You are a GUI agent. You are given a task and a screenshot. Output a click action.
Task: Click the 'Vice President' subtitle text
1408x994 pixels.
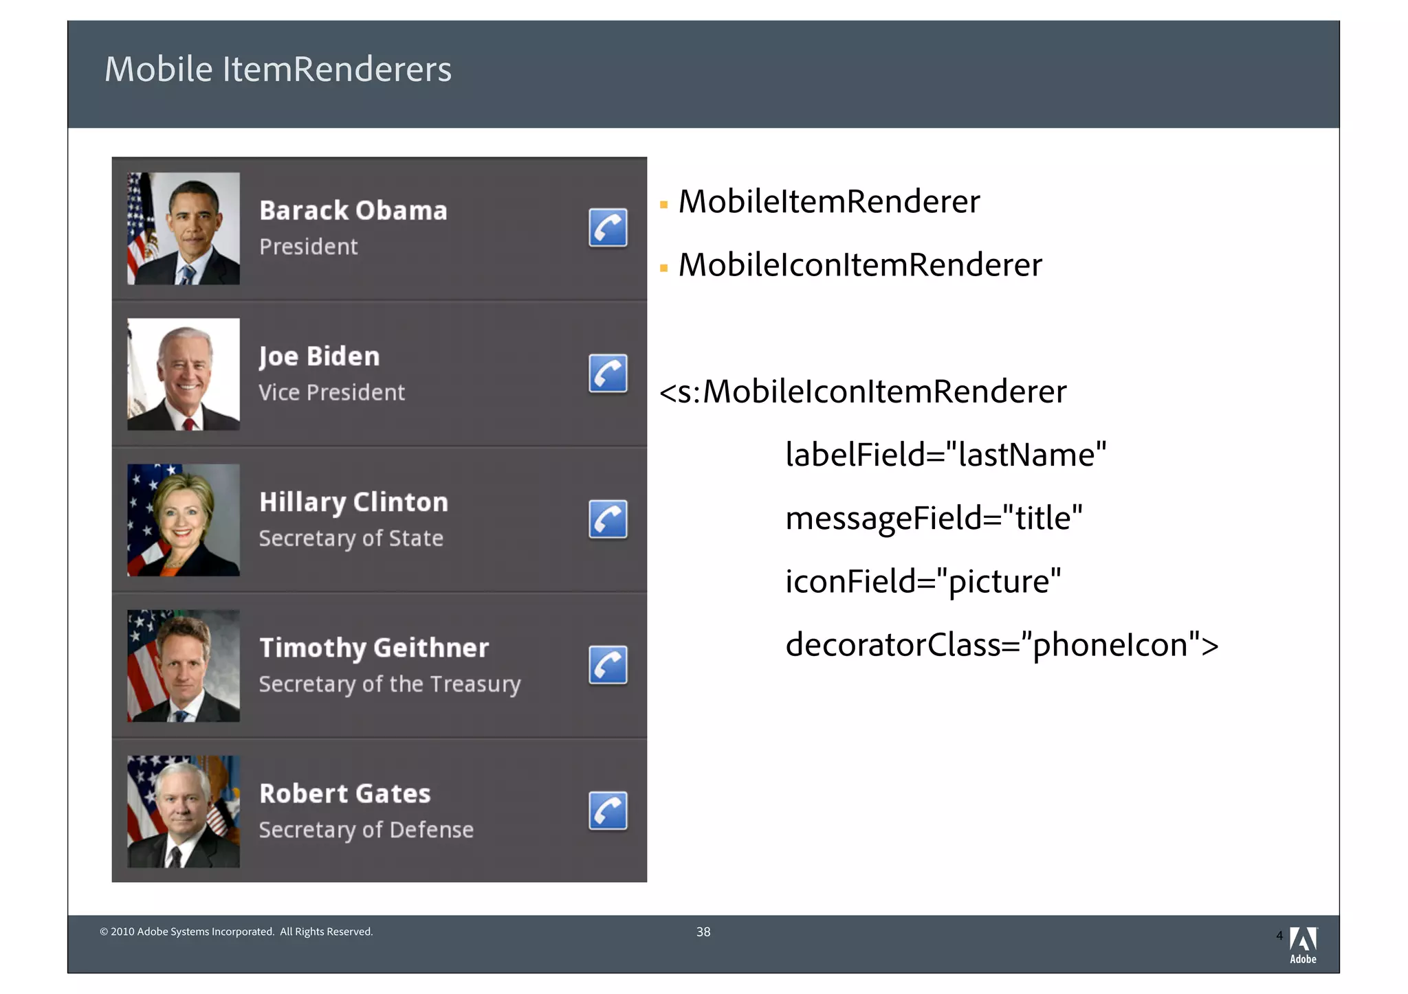coord(331,392)
